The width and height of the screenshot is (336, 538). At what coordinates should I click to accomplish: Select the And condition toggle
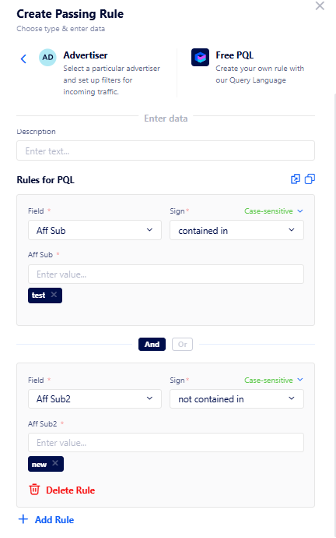point(152,344)
